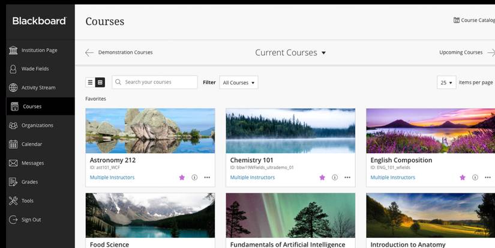Open Tools from sidebar
The height and width of the screenshot is (248, 495).
(x=28, y=201)
